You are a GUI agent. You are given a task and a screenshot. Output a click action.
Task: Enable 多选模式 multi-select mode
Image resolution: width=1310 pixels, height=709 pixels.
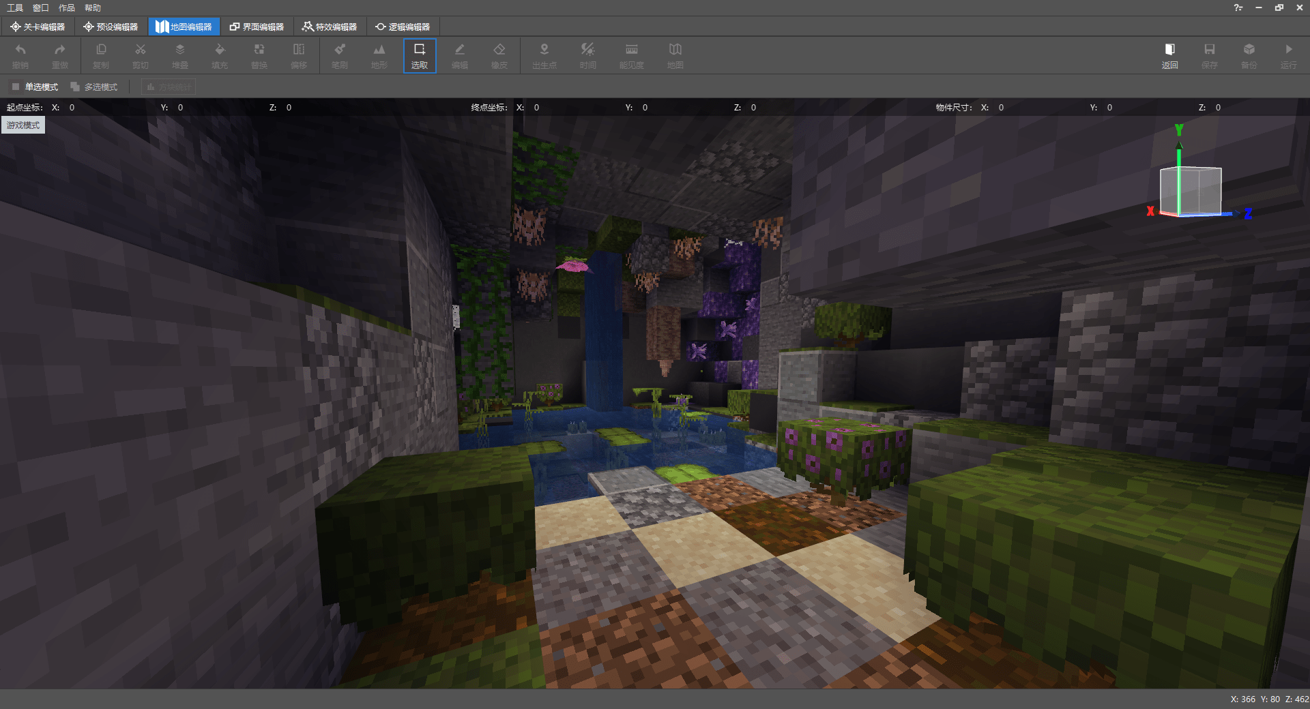tap(94, 87)
